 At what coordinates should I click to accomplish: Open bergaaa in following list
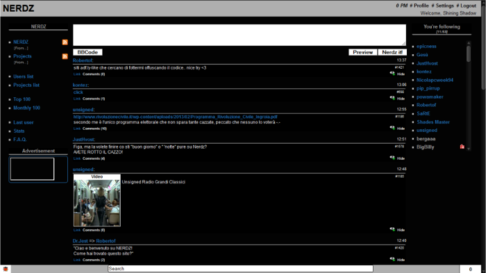(426, 139)
